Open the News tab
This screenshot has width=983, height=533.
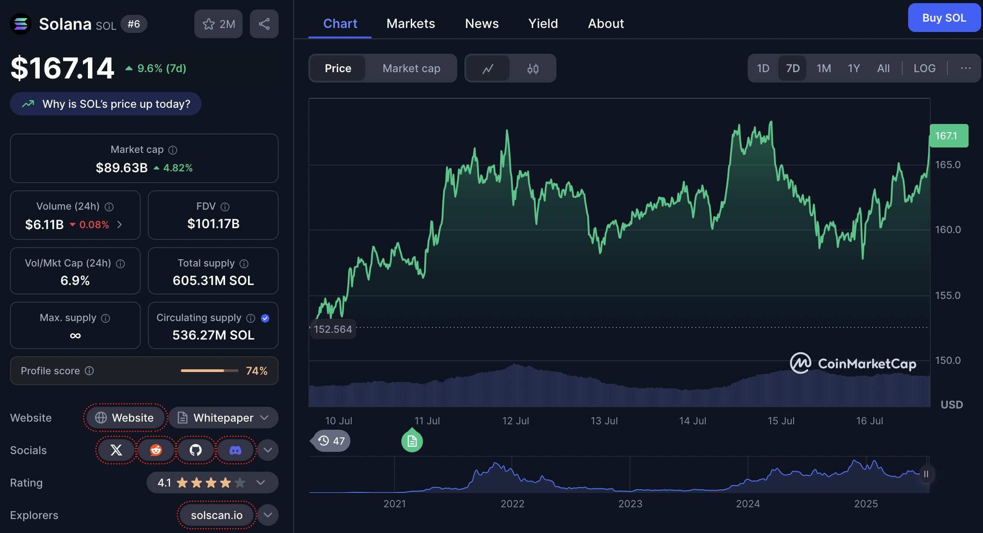tap(482, 23)
